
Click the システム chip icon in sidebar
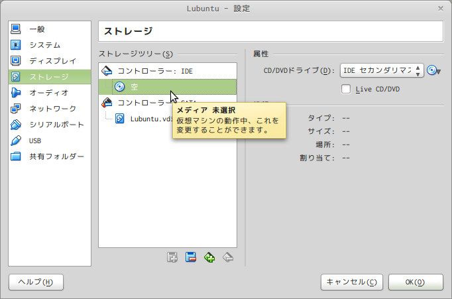(x=15, y=45)
